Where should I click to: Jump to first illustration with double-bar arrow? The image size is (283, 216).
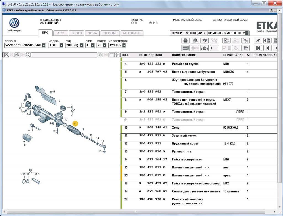[258, 48]
